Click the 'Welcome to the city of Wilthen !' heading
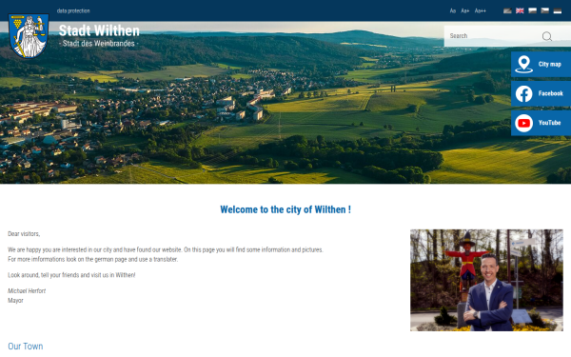Image resolution: width=571 pixels, height=357 pixels. tap(285, 209)
